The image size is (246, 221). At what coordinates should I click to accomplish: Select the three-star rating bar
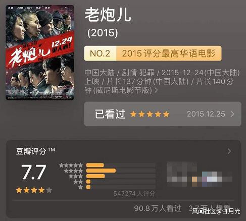pyautogui.click(x=121, y=176)
